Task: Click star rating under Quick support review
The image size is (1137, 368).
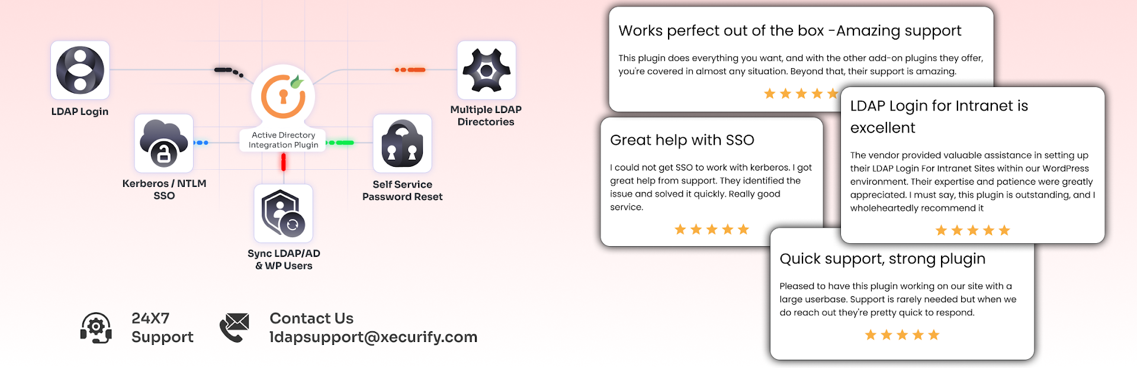Action: tap(902, 335)
